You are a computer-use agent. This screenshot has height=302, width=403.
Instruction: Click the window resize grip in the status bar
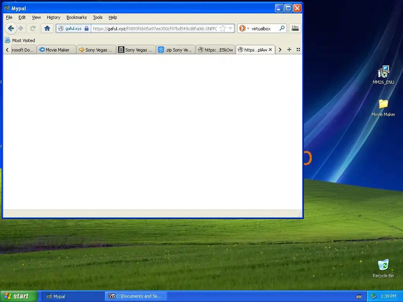299,215
